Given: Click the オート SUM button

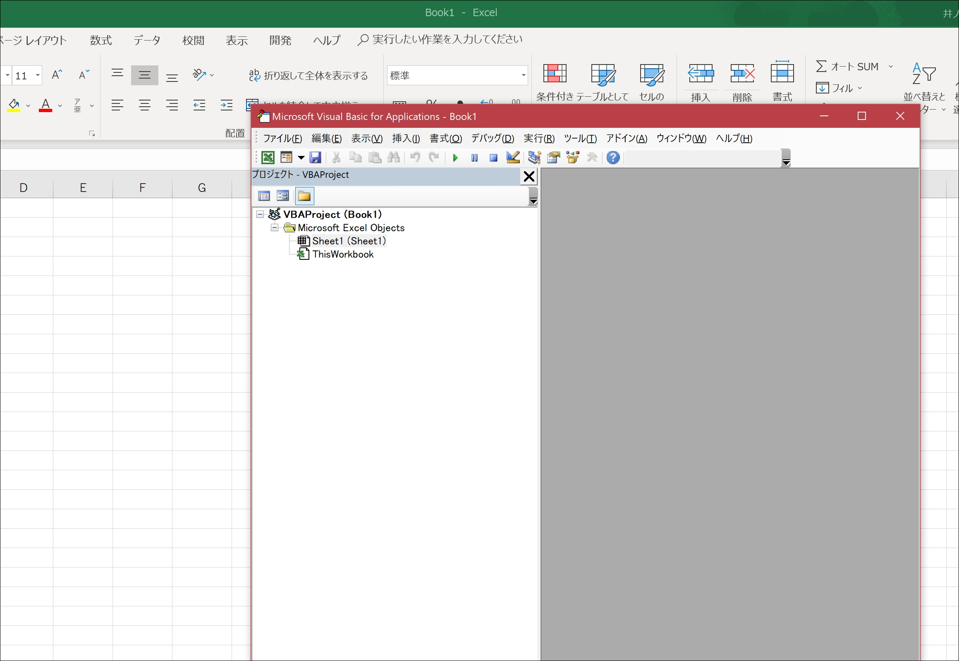Looking at the screenshot, I should click(x=847, y=67).
